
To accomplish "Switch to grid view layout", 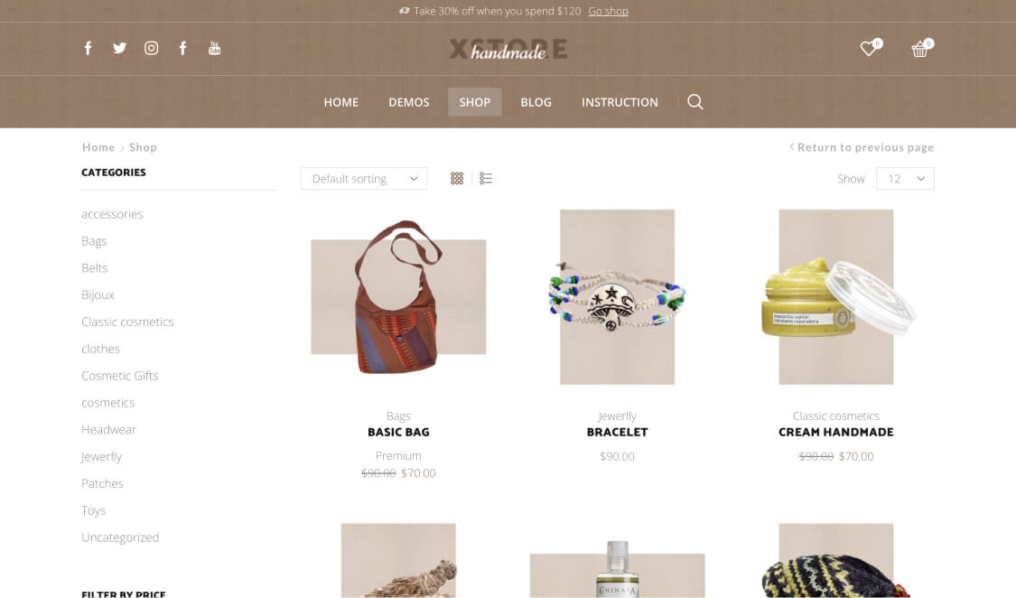I will (x=457, y=179).
